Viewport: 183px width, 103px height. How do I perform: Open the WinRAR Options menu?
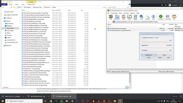click(132, 13)
